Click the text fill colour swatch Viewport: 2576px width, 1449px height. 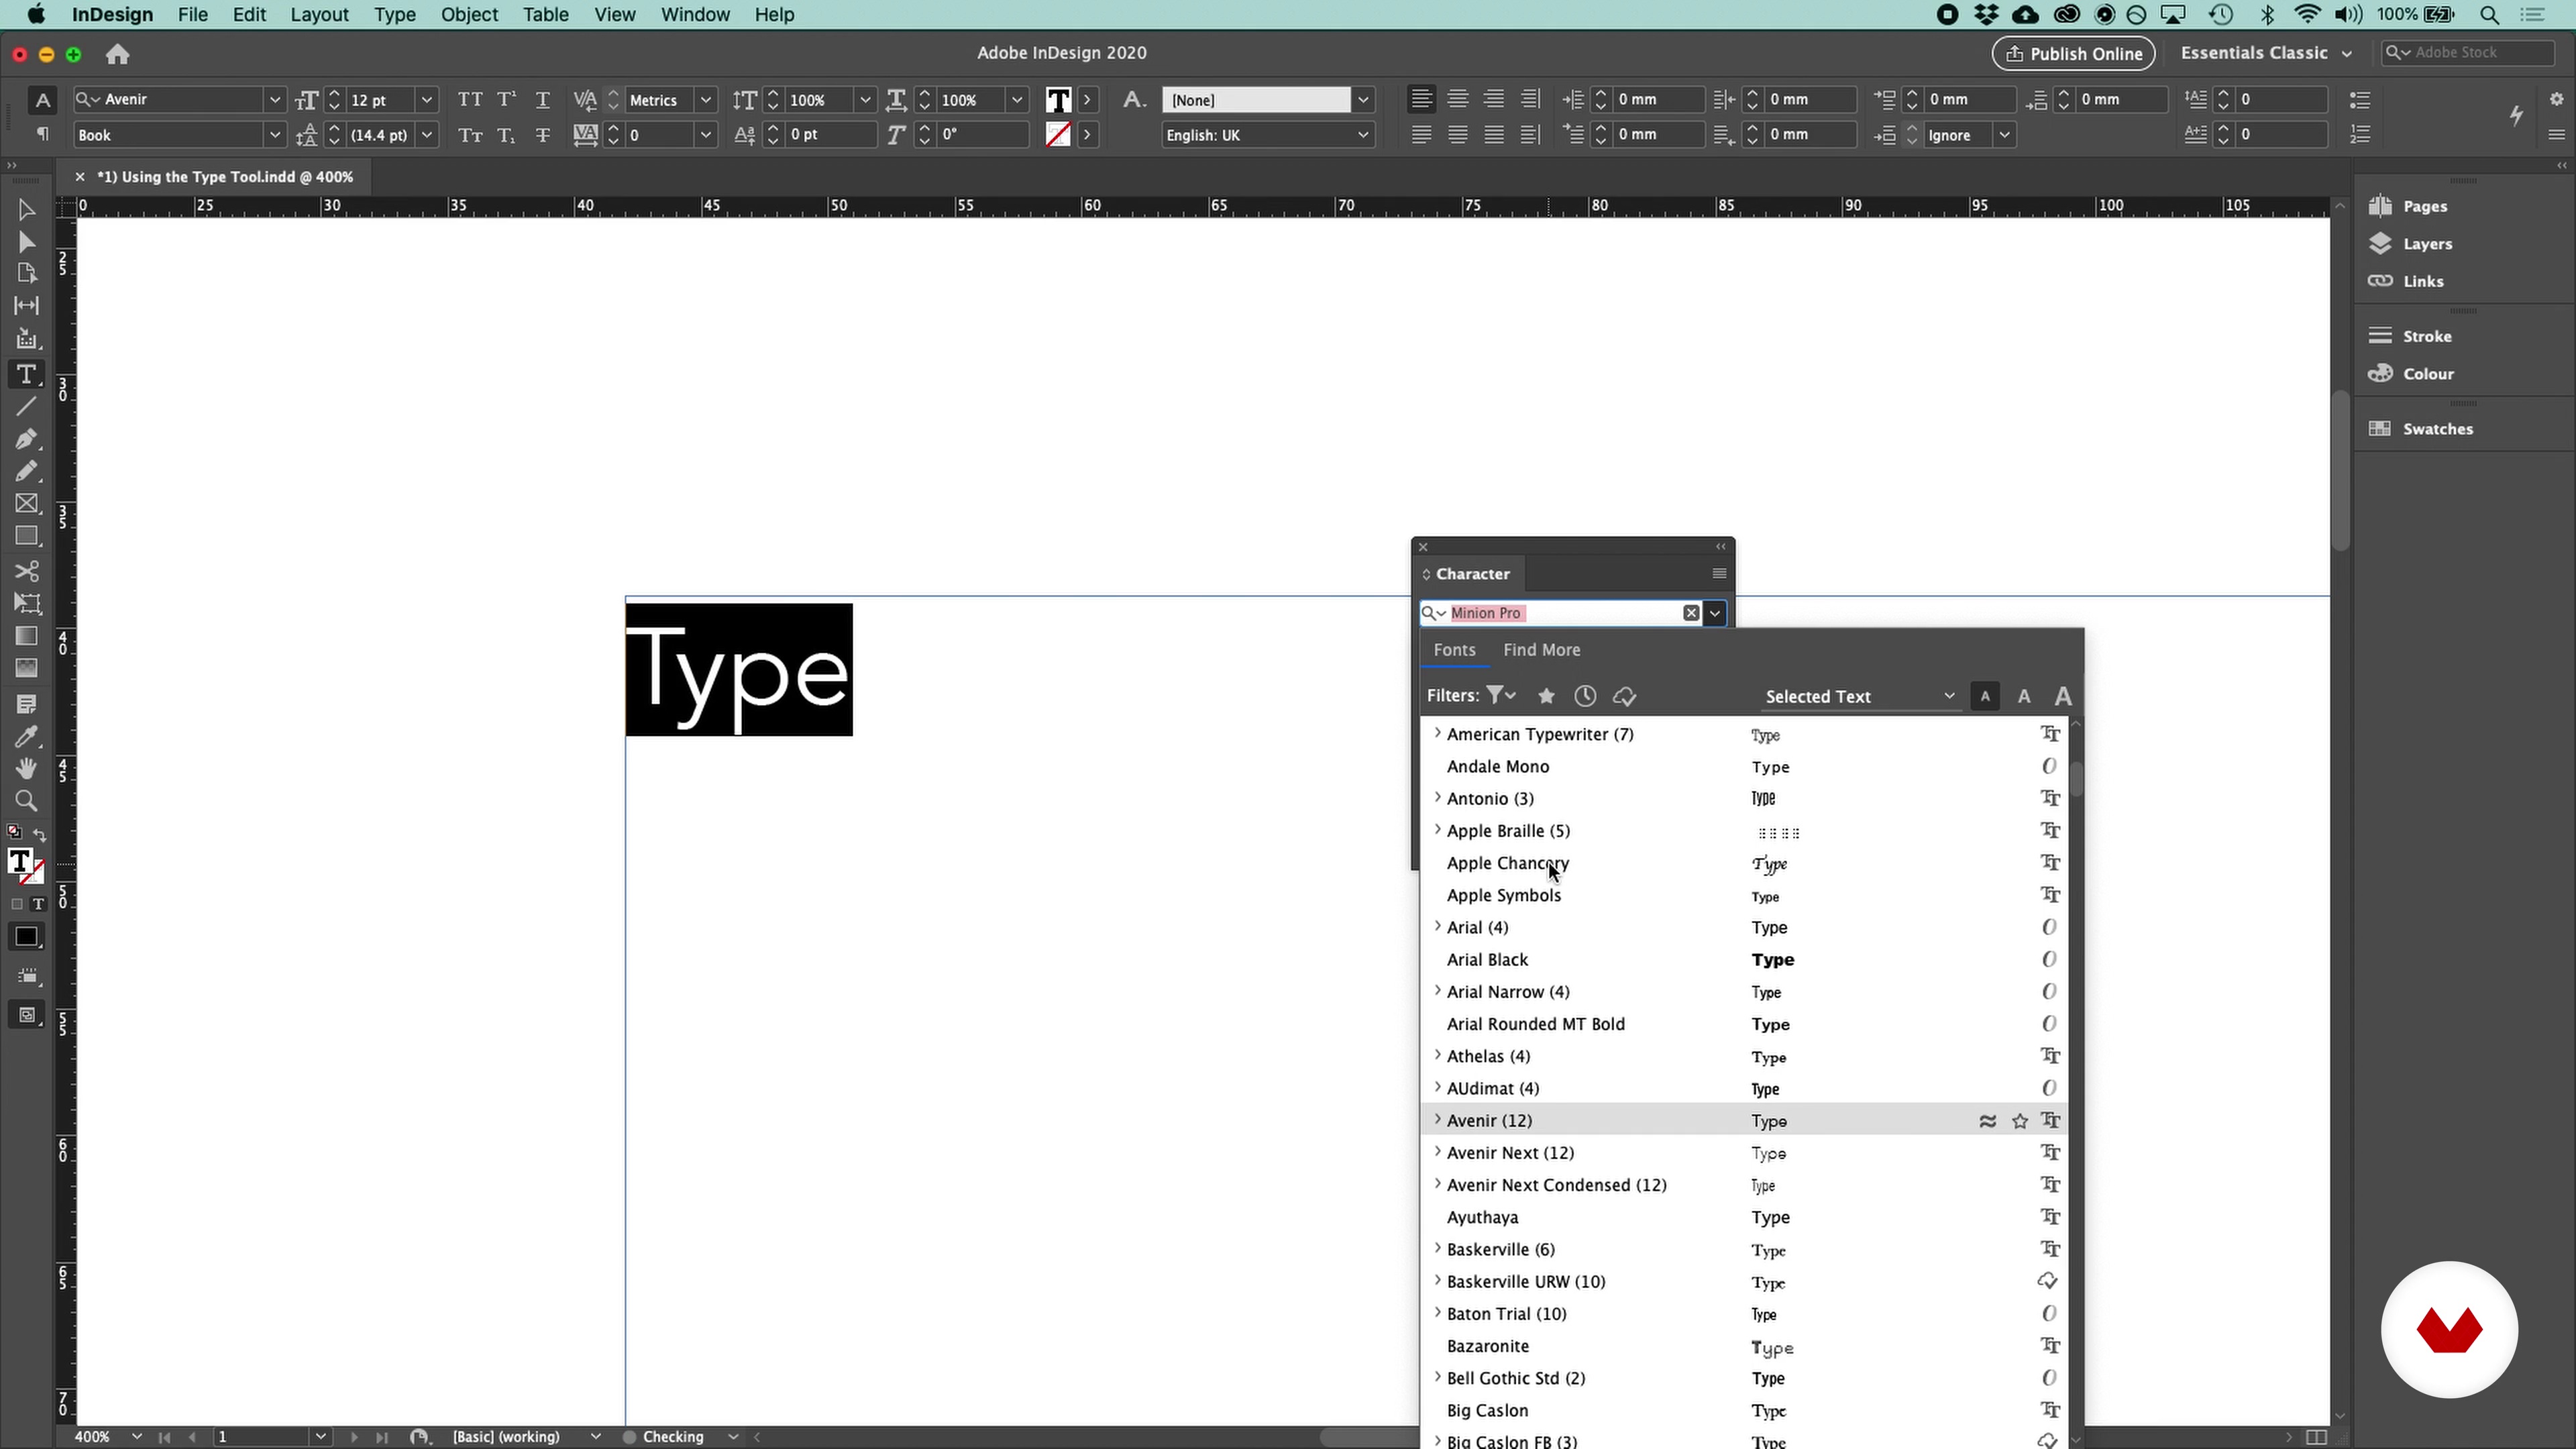point(1058,100)
